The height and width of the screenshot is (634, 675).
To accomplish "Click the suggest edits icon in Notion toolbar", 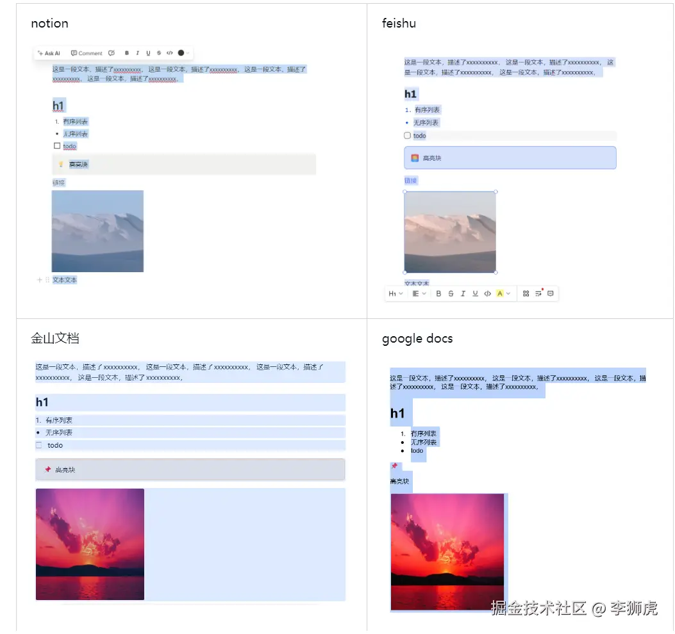I will (112, 53).
